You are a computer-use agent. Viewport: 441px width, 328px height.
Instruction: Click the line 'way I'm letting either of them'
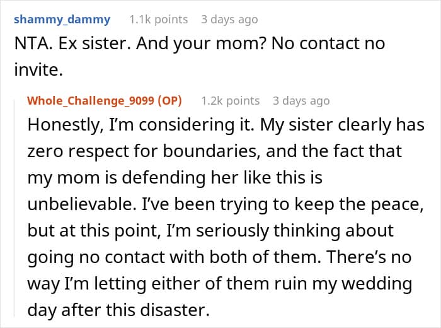[x=220, y=284]
